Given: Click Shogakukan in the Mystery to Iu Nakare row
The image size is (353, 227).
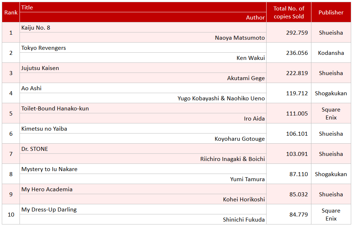Looking at the screenshot, I should [x=331, y=174].
